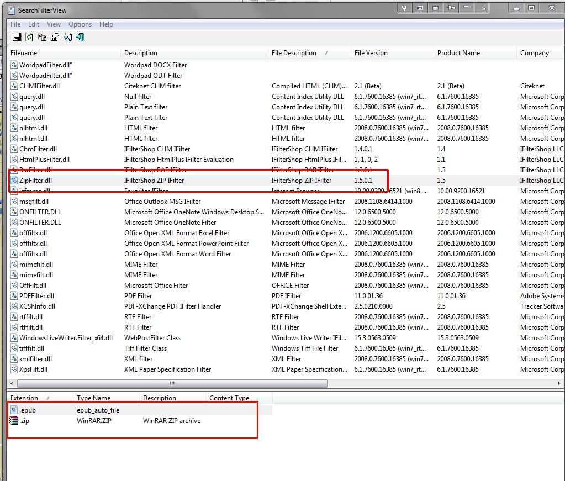Click the file icon beside XpsFilt.dll
The image size is (565, 481).
pyautogui.click(x=14, y=369)
